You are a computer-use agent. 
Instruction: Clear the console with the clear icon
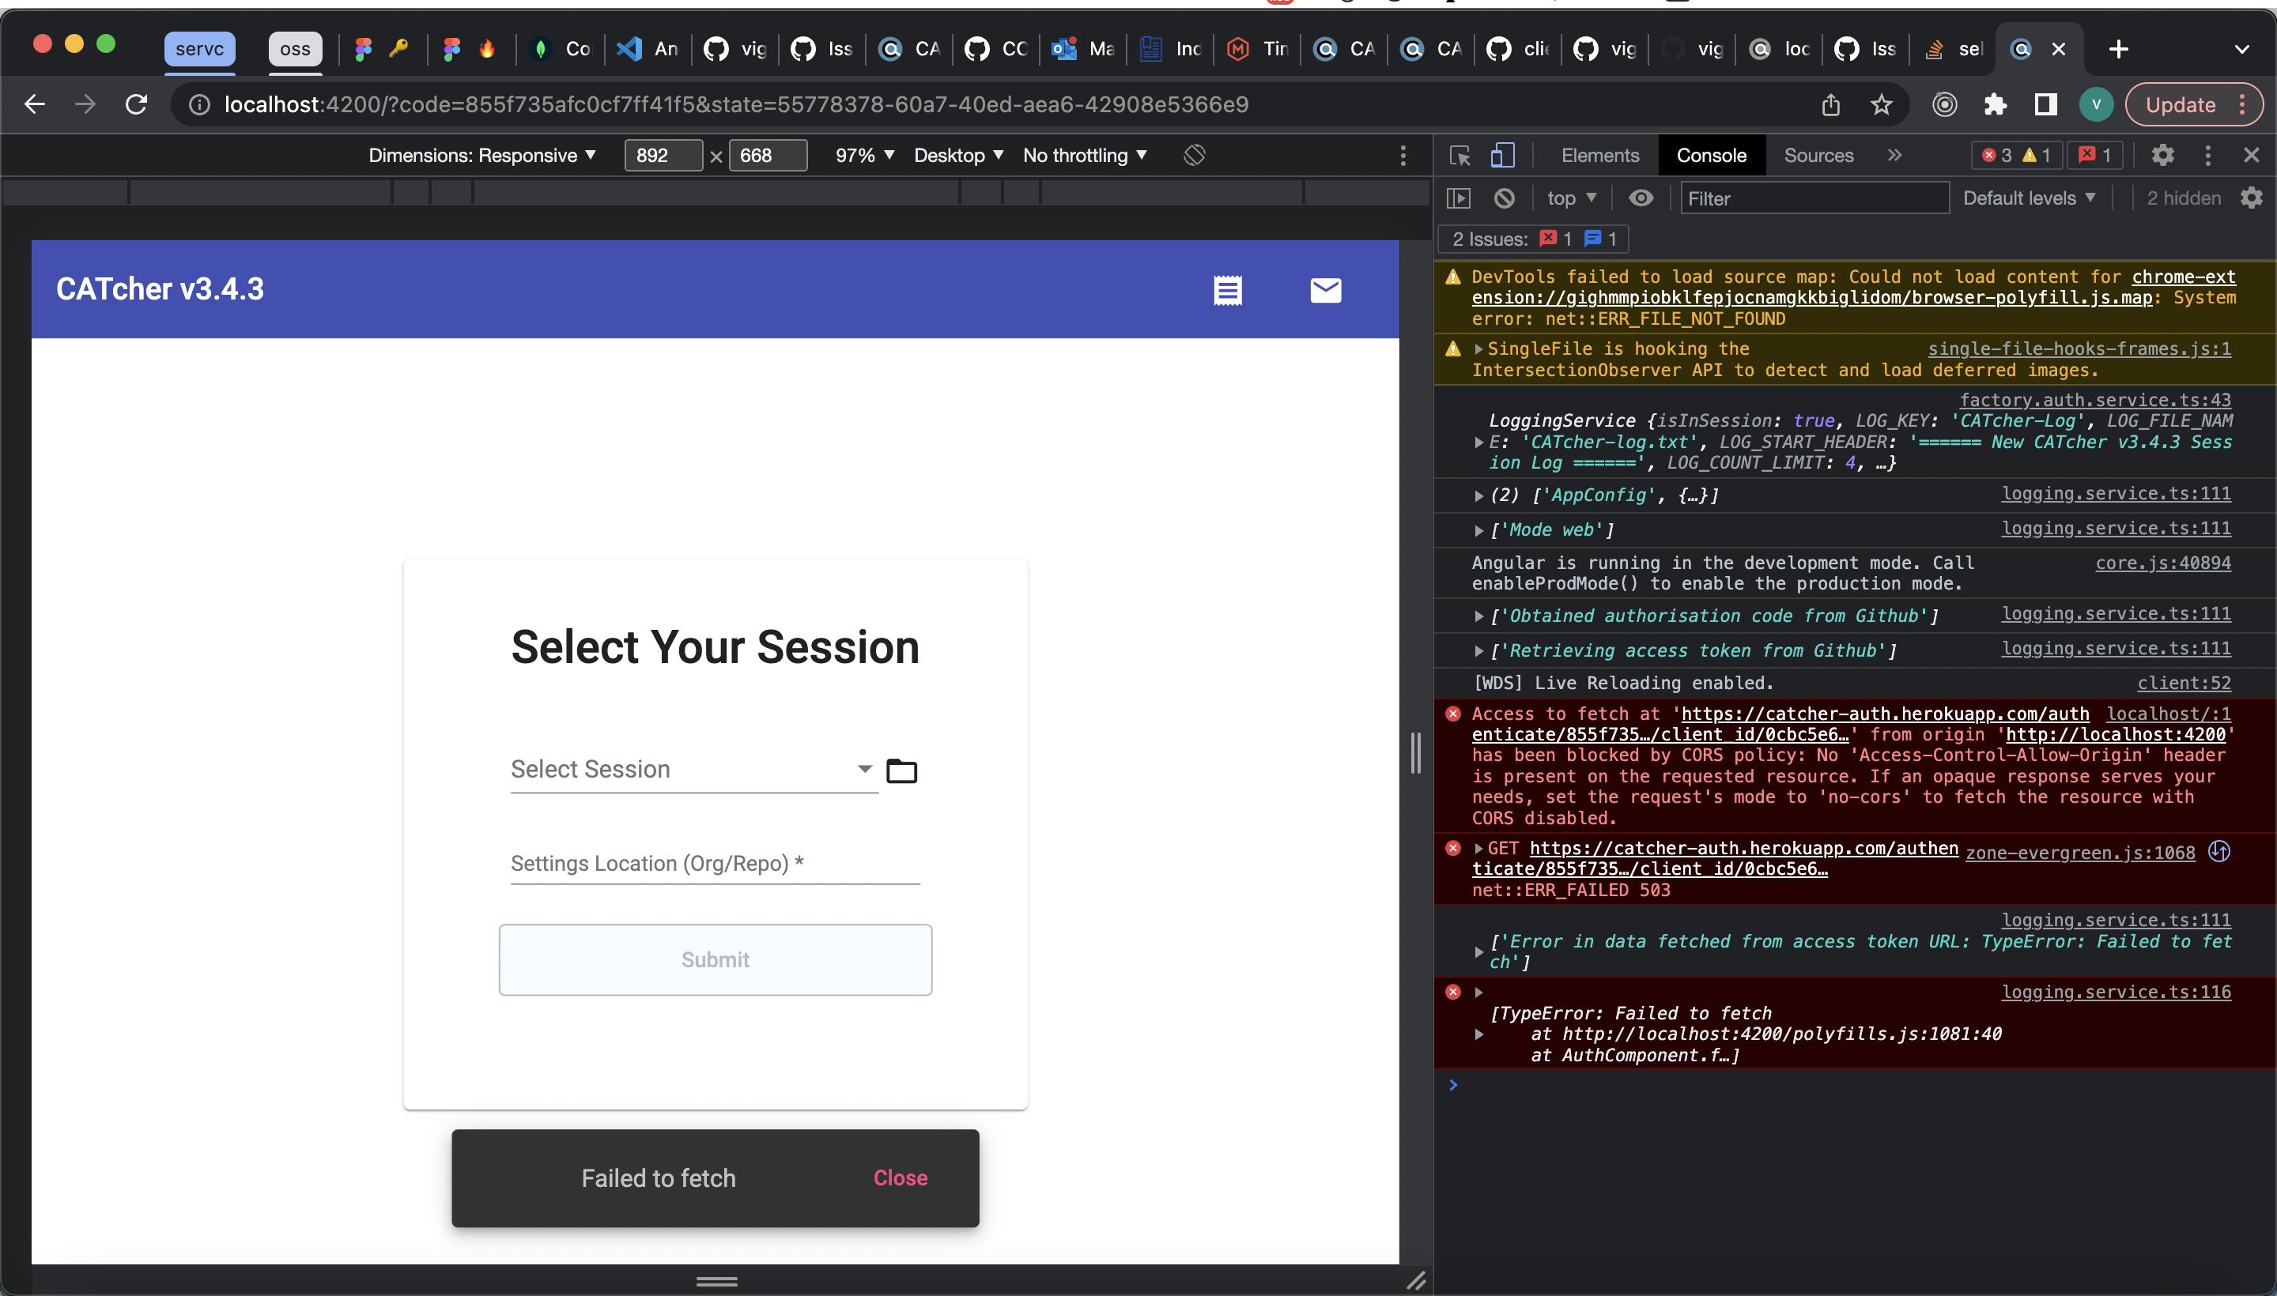pyautogui.click(x=1503, y=198)
